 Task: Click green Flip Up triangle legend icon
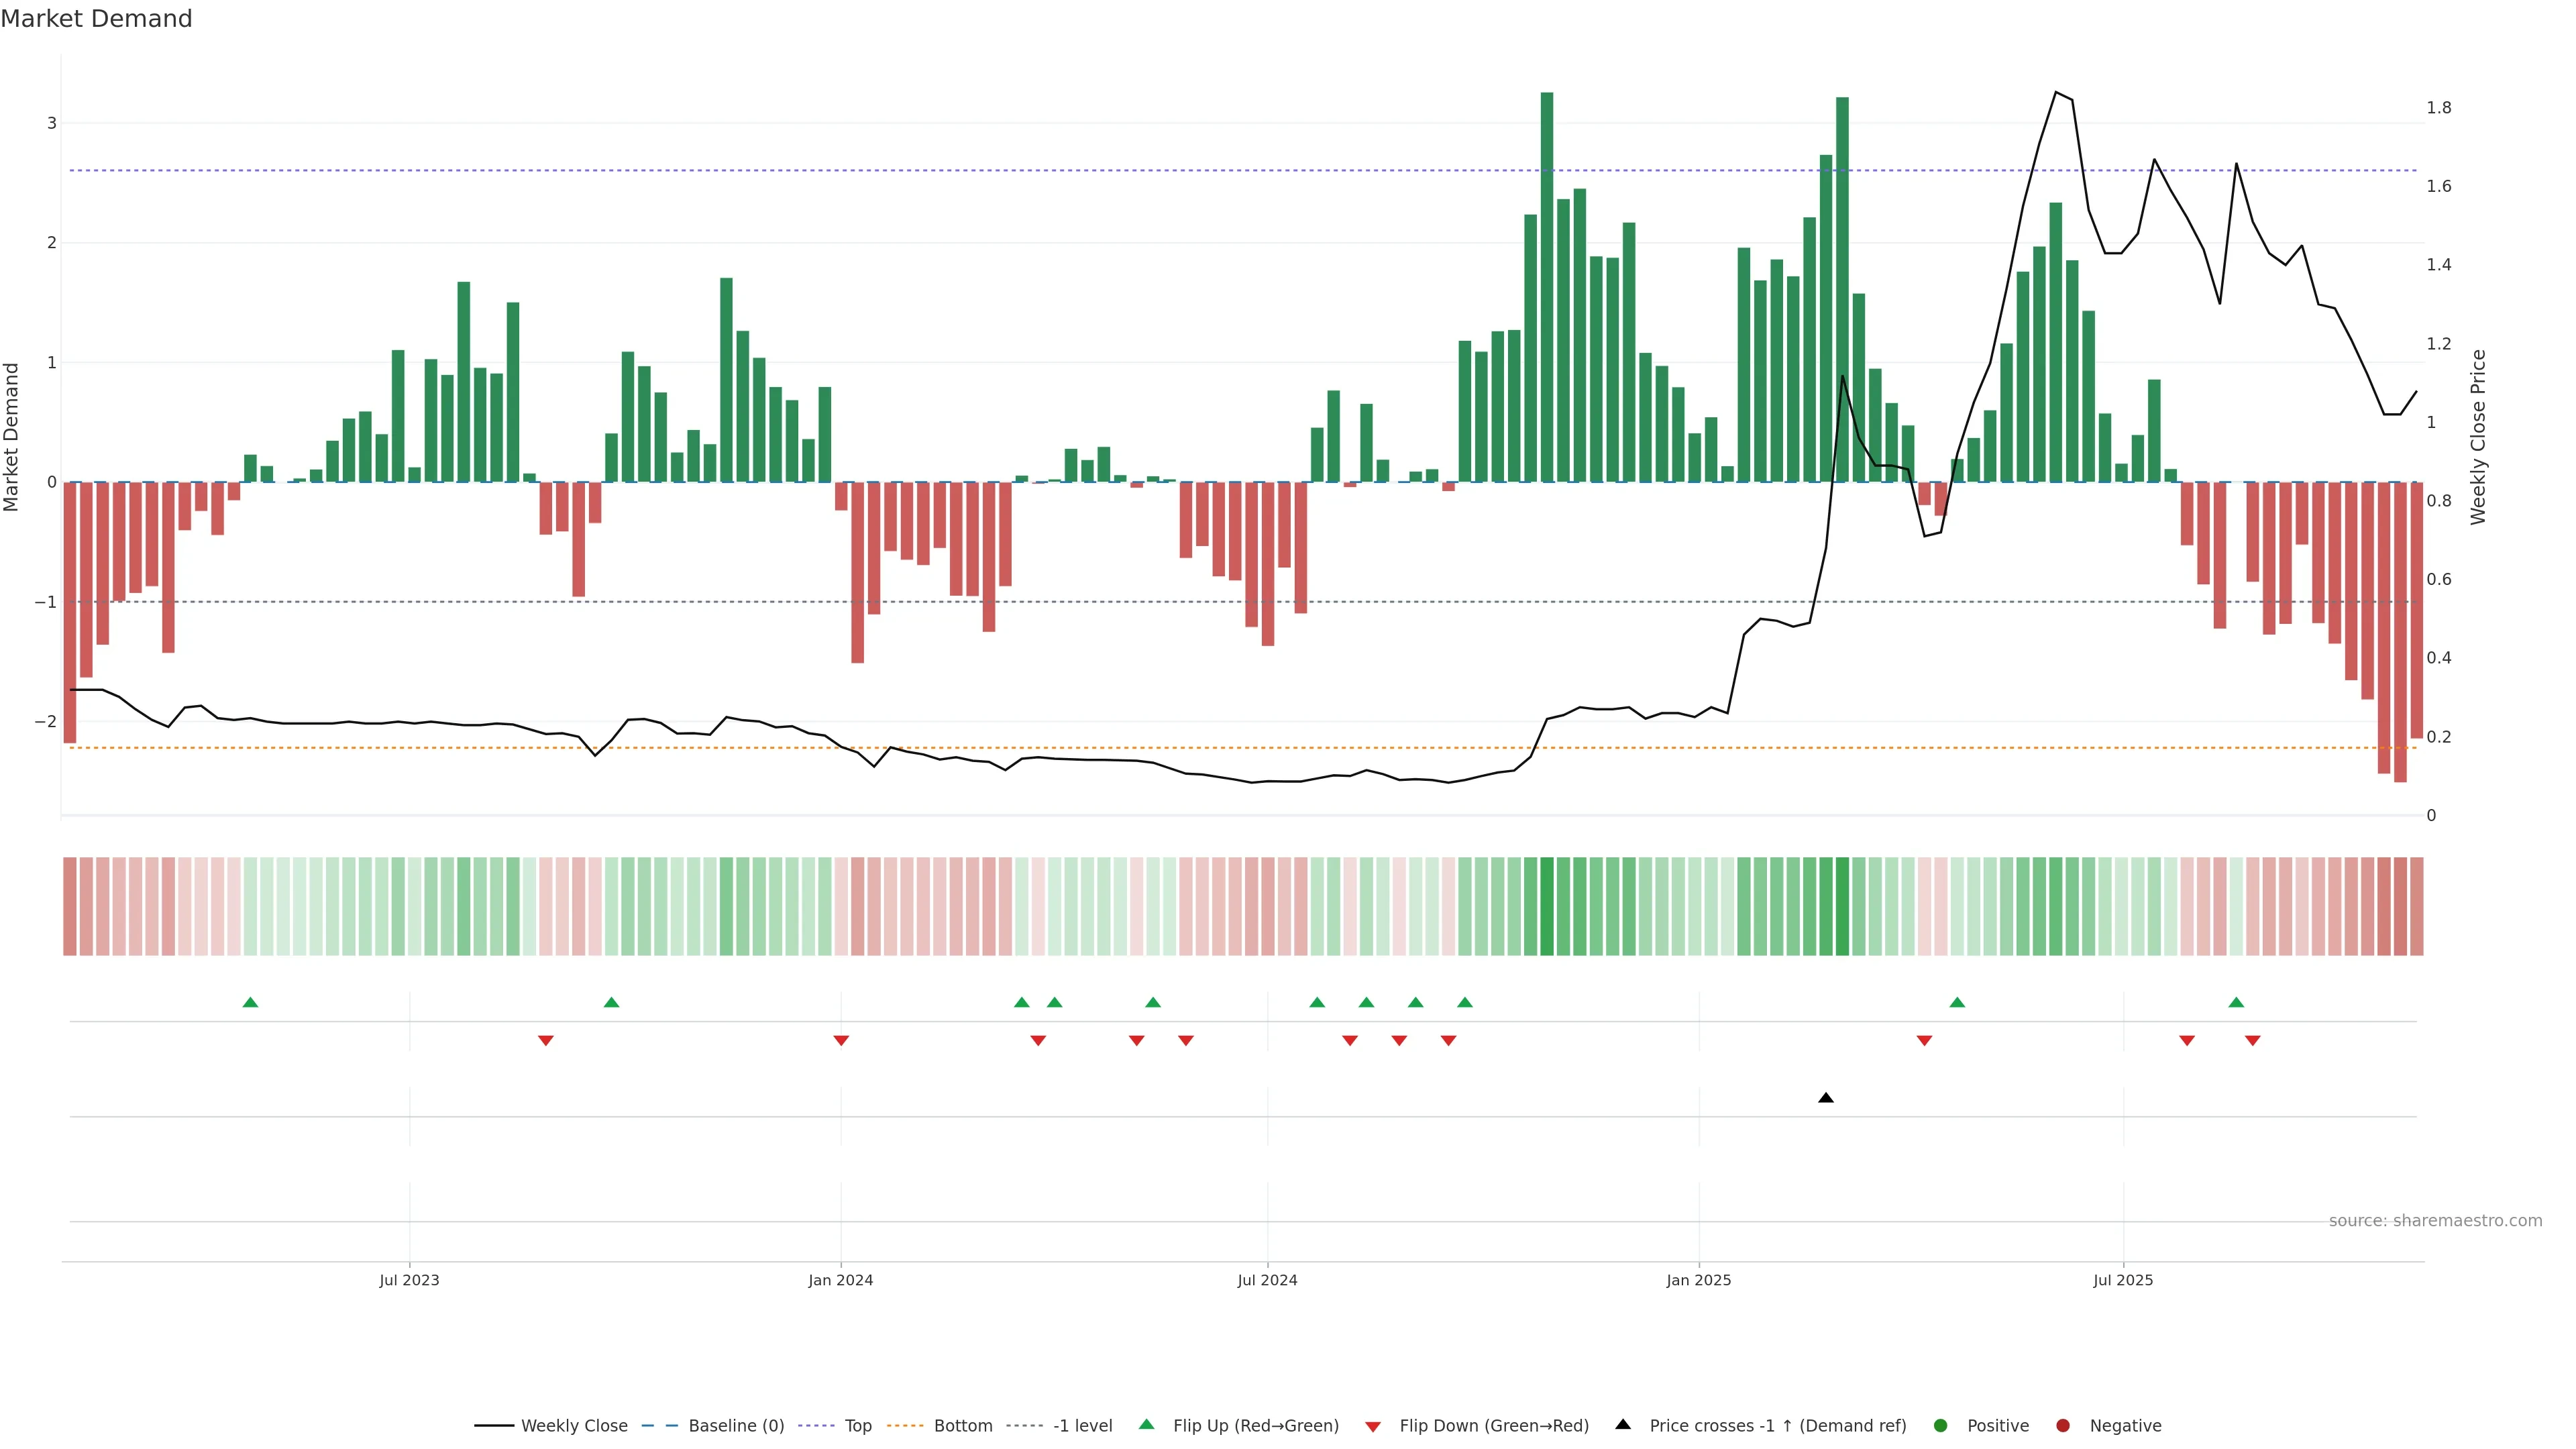1146,1424
